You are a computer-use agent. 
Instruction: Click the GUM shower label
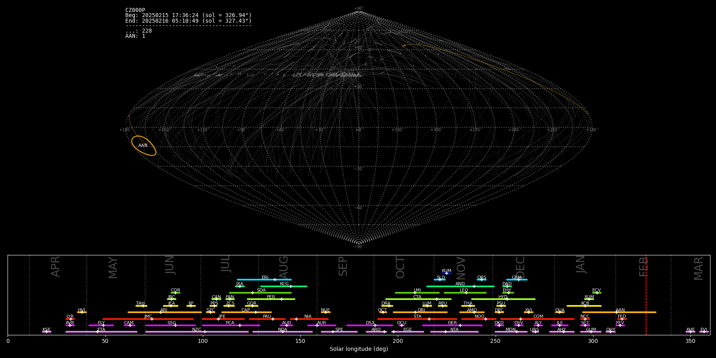pos(591,330)
